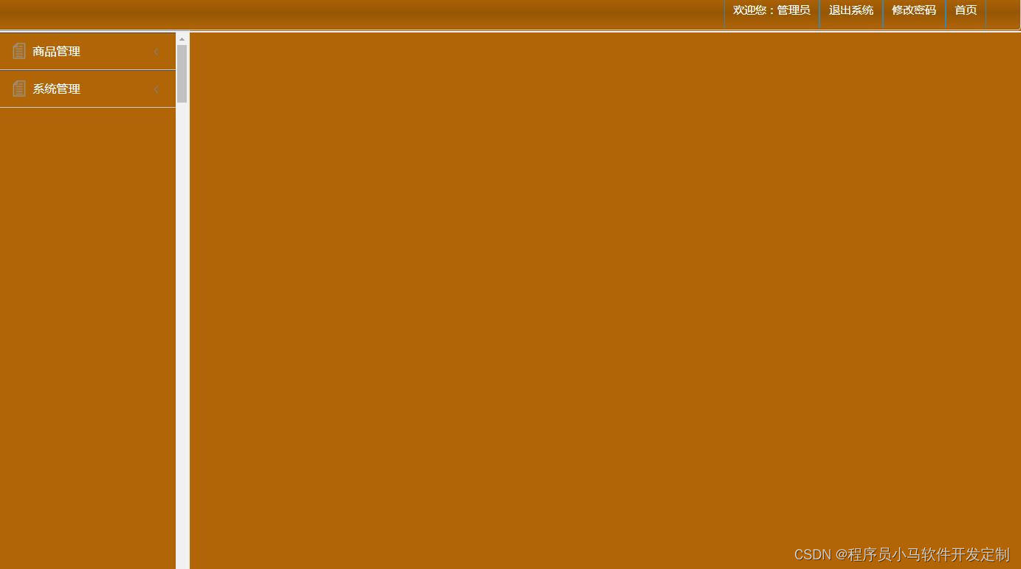Click the document icon beside 商品管理
The image size is (1021, 569).
(19, 51)
